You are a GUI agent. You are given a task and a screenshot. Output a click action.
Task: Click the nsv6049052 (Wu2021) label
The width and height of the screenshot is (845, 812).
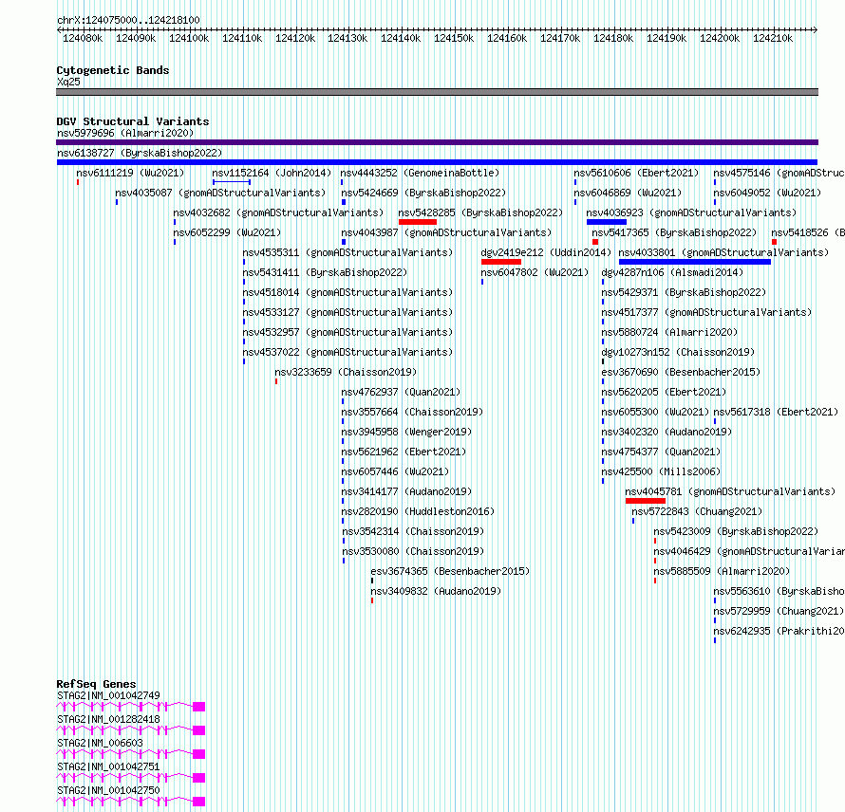pos(767,193)
